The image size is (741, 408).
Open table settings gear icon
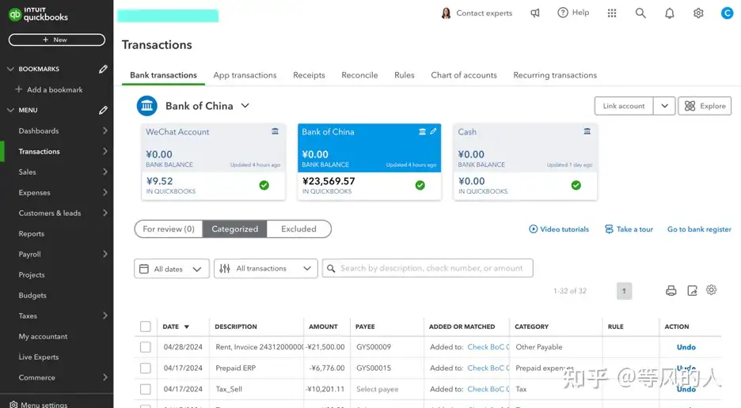point(711,290)
